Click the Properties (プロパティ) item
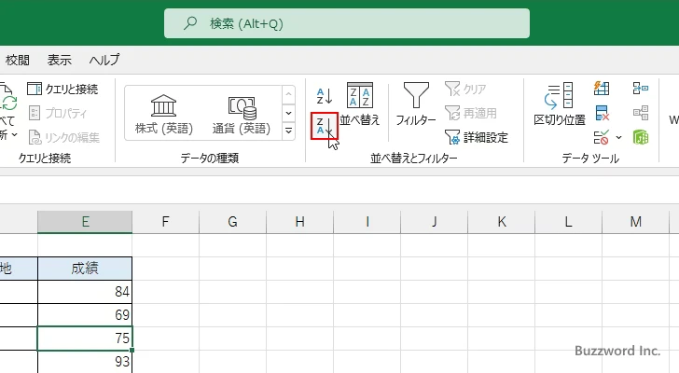Image resolution: width=679 pixels, height=373 pixels. coord(58,114)
